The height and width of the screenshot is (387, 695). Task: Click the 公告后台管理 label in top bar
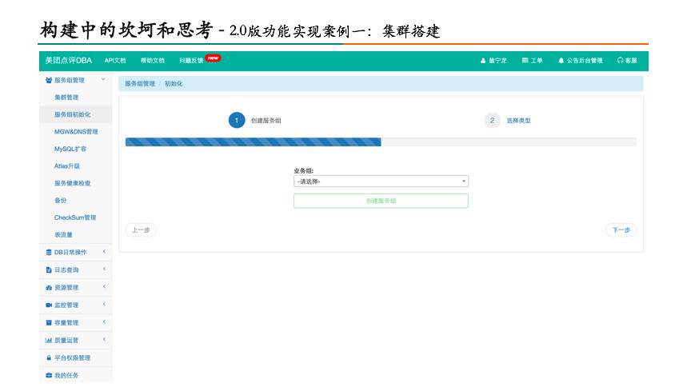(x=584, y=61)
